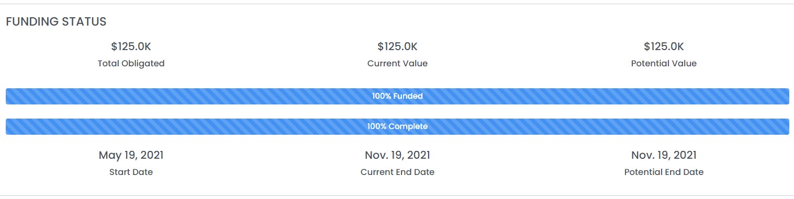Click the 100% Complete progress bar
794x199 pixels.
click(x=397, y=126)
